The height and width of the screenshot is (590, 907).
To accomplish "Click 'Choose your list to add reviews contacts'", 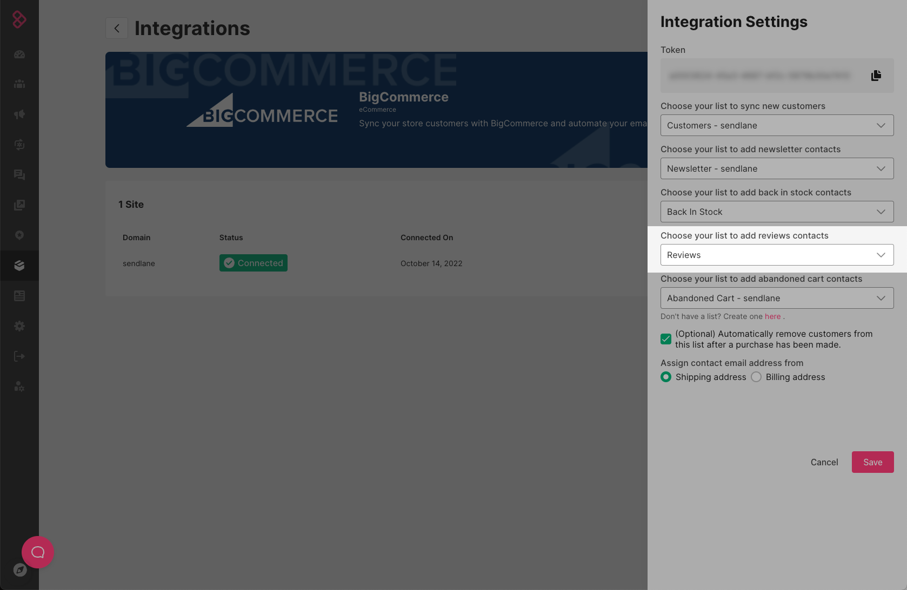I will (744, 235).
